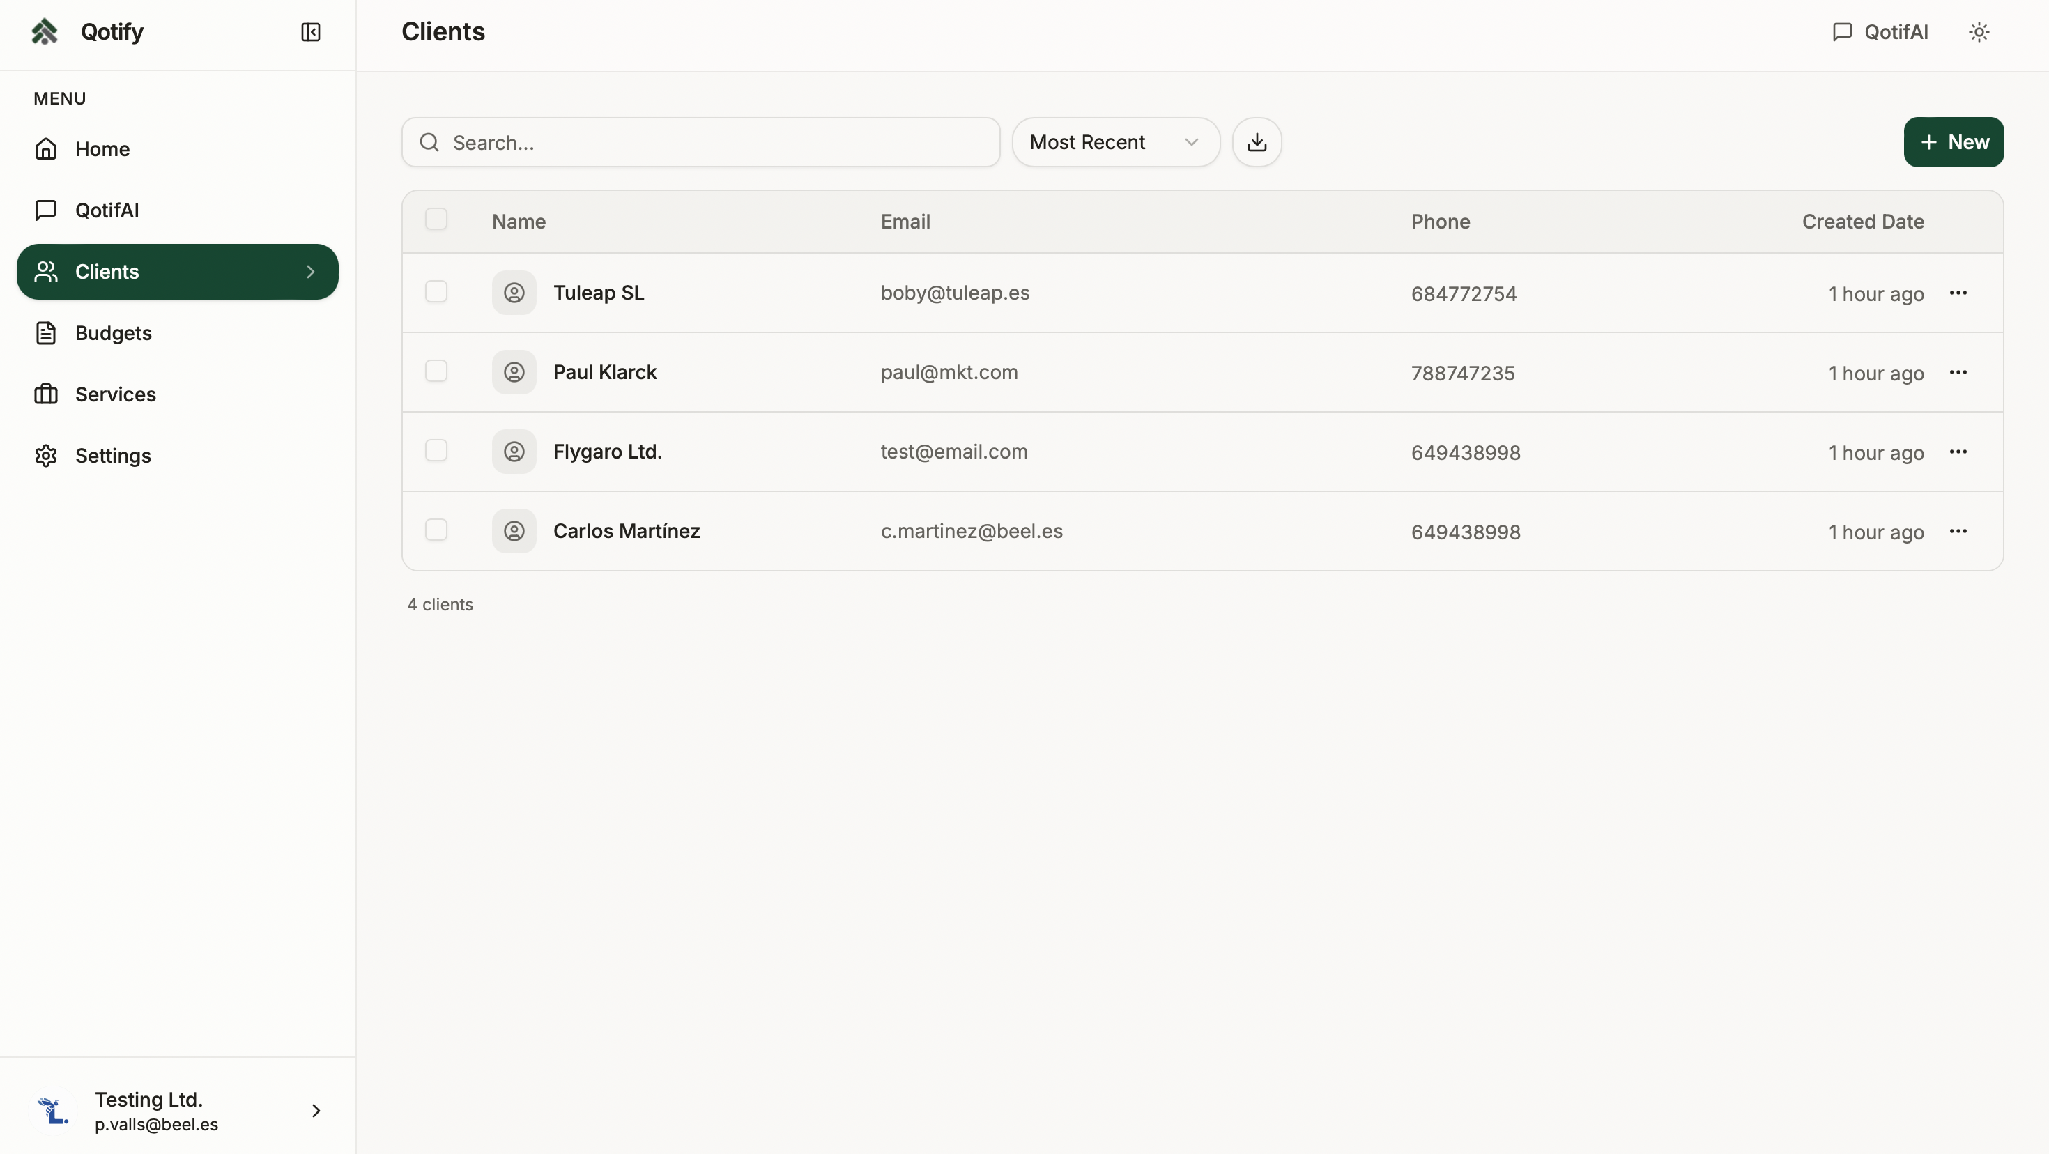Screen dimensions: 2049x1154
Task: Open the three-dot menu for Carlos Martínez
Action: click(x=1960, y=530)
